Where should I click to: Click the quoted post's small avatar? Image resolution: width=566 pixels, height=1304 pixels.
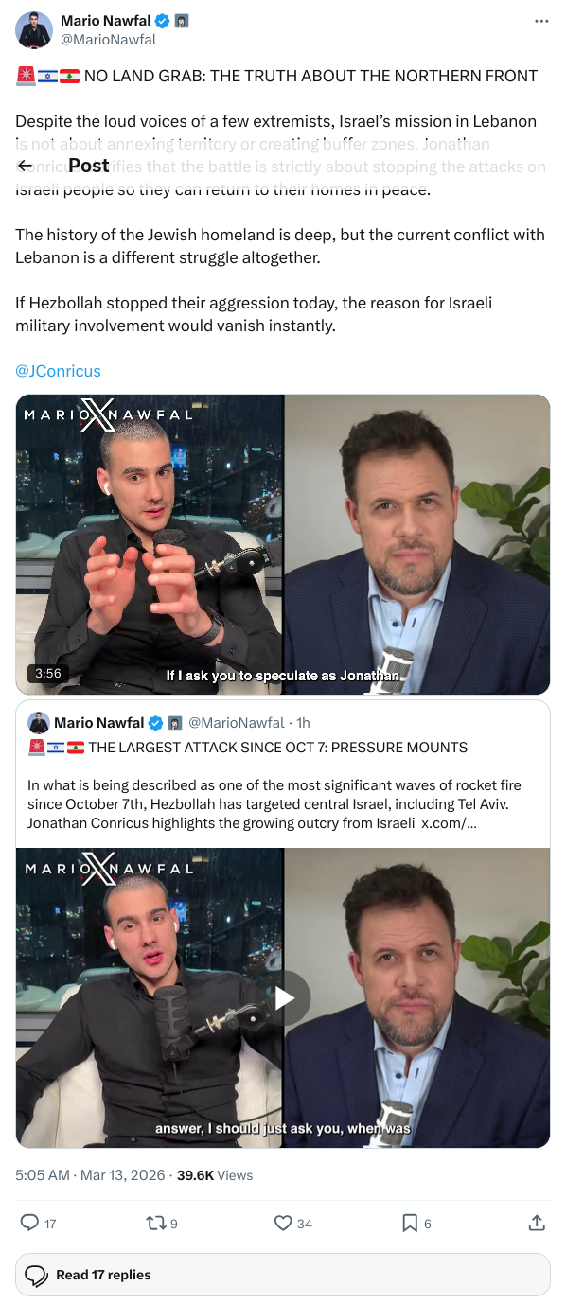click(x=39, y=723)
